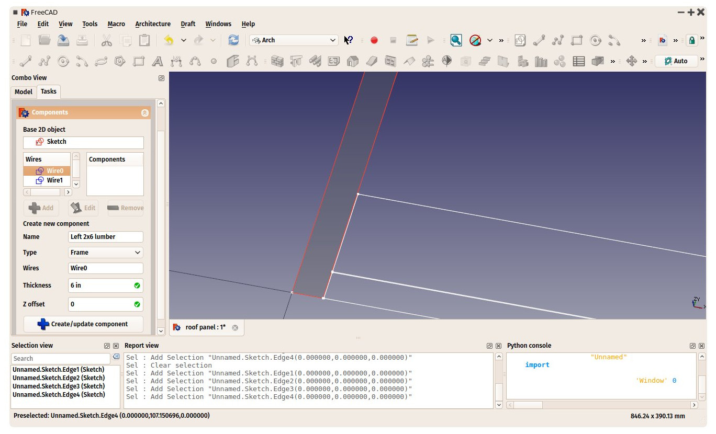Viewport: 716px width, 434px height.
Task: Select Wire0 in the Wires list
Action: (x=47, y=171)
